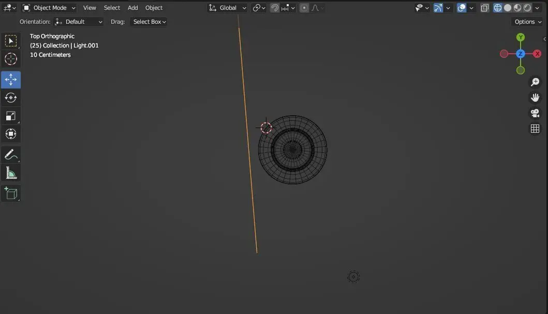The height and width of the screenshot is (314, 548).
Task: Toggle proportional editing button
Action: (x=304, y=8)
